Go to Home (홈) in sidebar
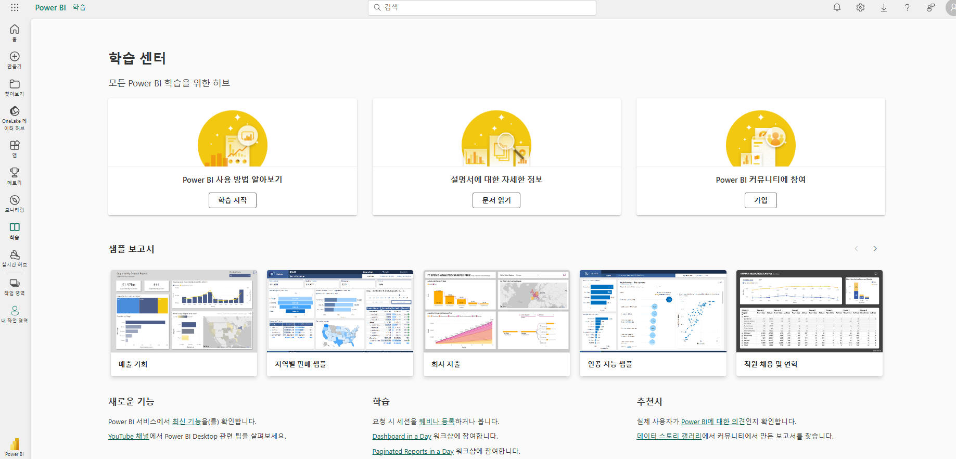 point(15,33)
